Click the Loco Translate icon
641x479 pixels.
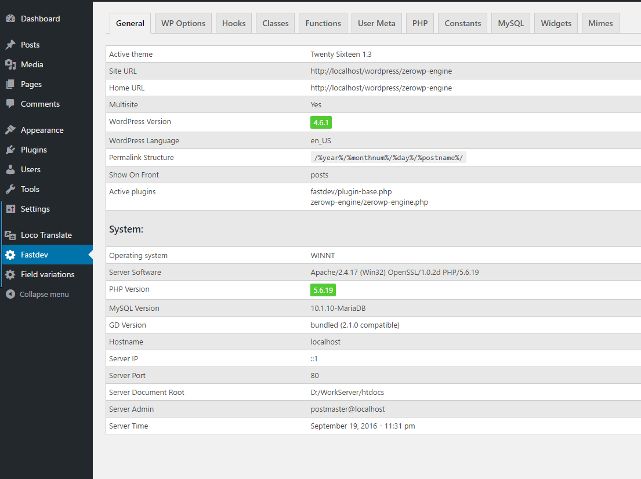[10, 235]
